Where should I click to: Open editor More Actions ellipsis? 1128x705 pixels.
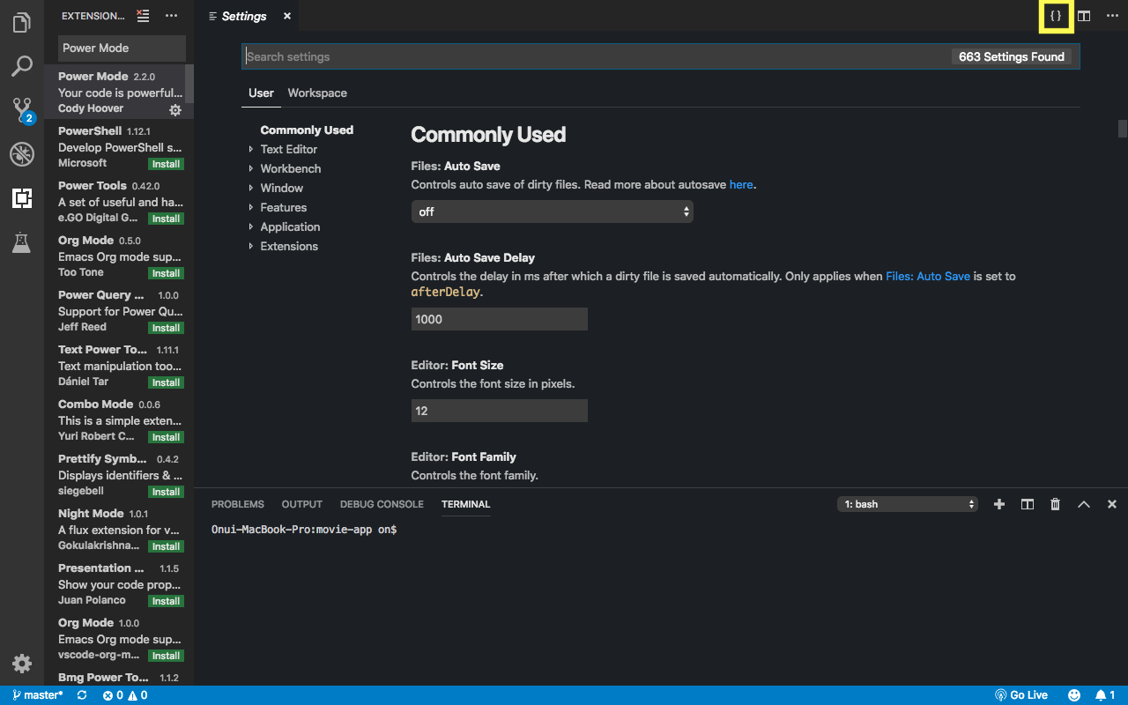(1112, 16)
